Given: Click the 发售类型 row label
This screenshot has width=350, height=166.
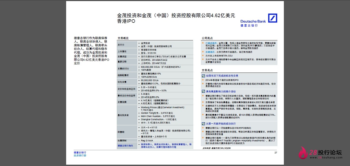Looking at the screenshot, I should pos(122,57).
